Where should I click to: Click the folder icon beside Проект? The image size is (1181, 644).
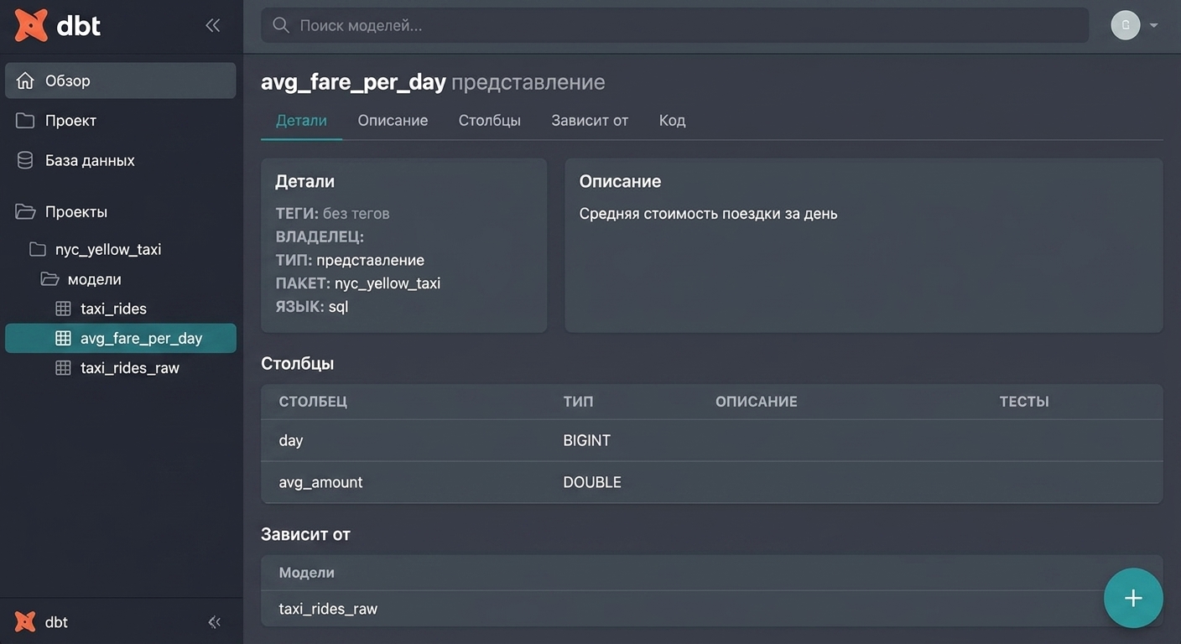[25, 121]
